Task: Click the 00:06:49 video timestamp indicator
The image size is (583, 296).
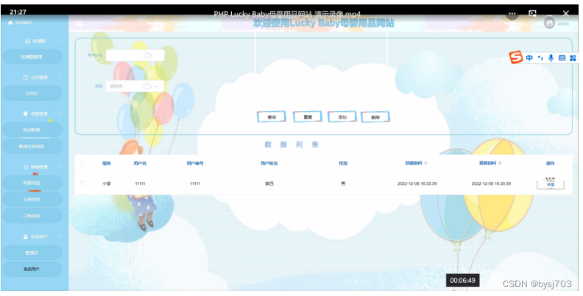Action: (462, 281)
